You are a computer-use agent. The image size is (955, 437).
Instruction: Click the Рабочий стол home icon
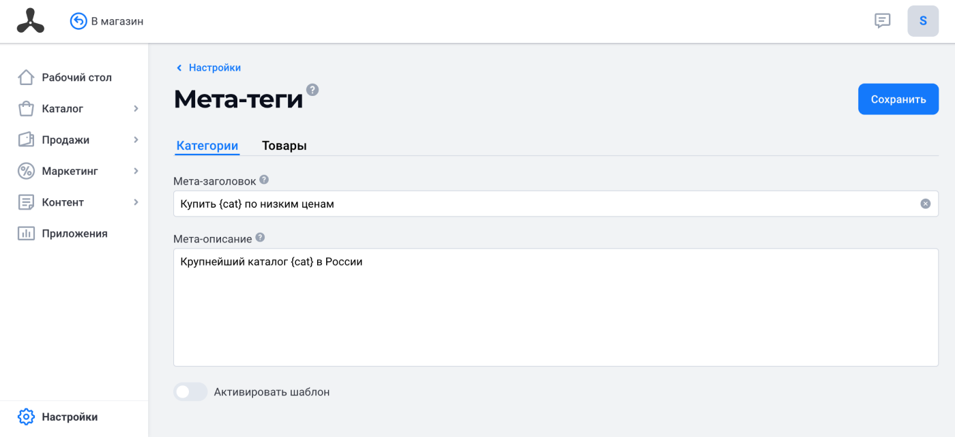coord(26,78)
